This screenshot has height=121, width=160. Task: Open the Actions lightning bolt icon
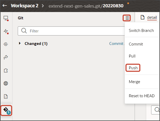point(6,31)
